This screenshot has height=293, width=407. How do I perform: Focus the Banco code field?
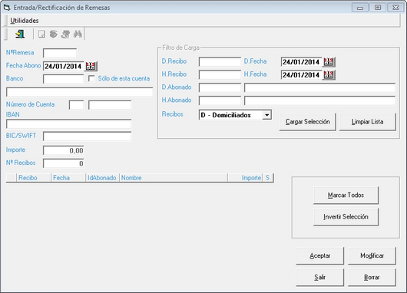click(63, 79)
